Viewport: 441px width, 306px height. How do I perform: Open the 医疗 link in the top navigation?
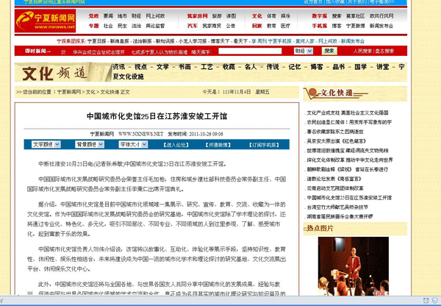pyautogui.click(x=285, y=26)
